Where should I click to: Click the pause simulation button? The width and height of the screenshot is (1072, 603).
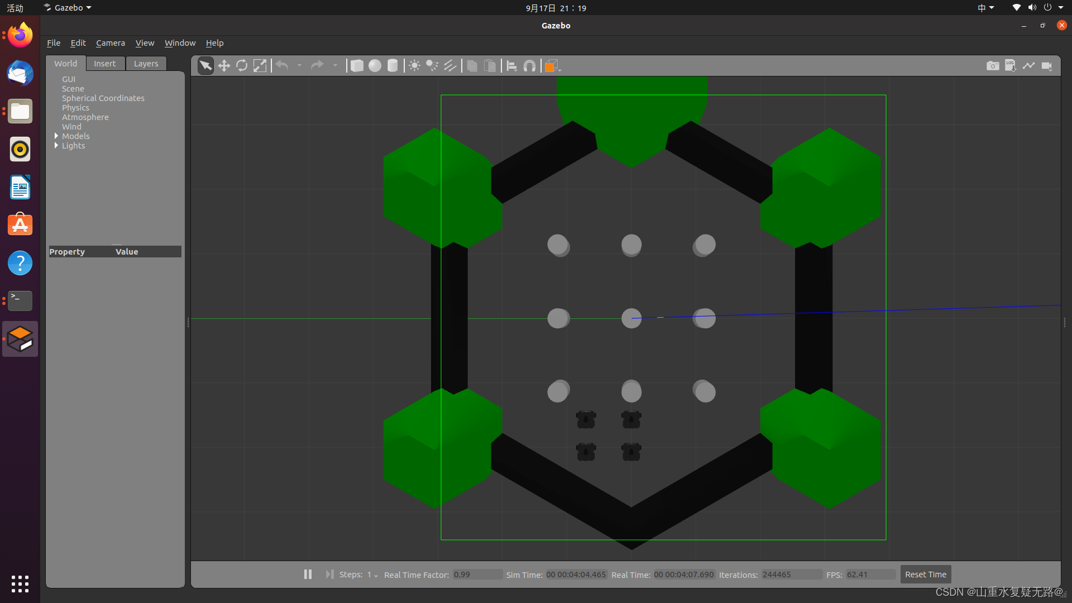[x=307, y=575]
